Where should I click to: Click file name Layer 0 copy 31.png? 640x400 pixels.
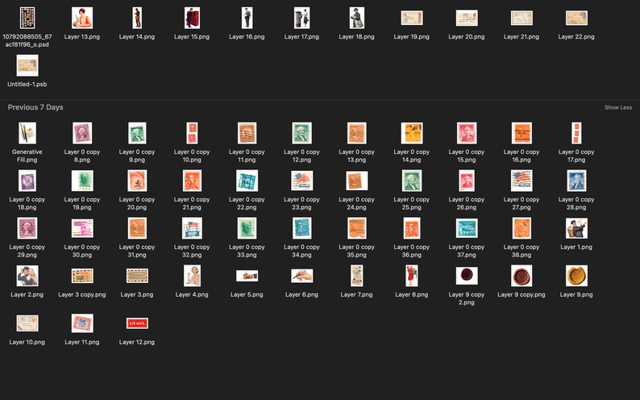pyautogui.click(x=137, y=251)
